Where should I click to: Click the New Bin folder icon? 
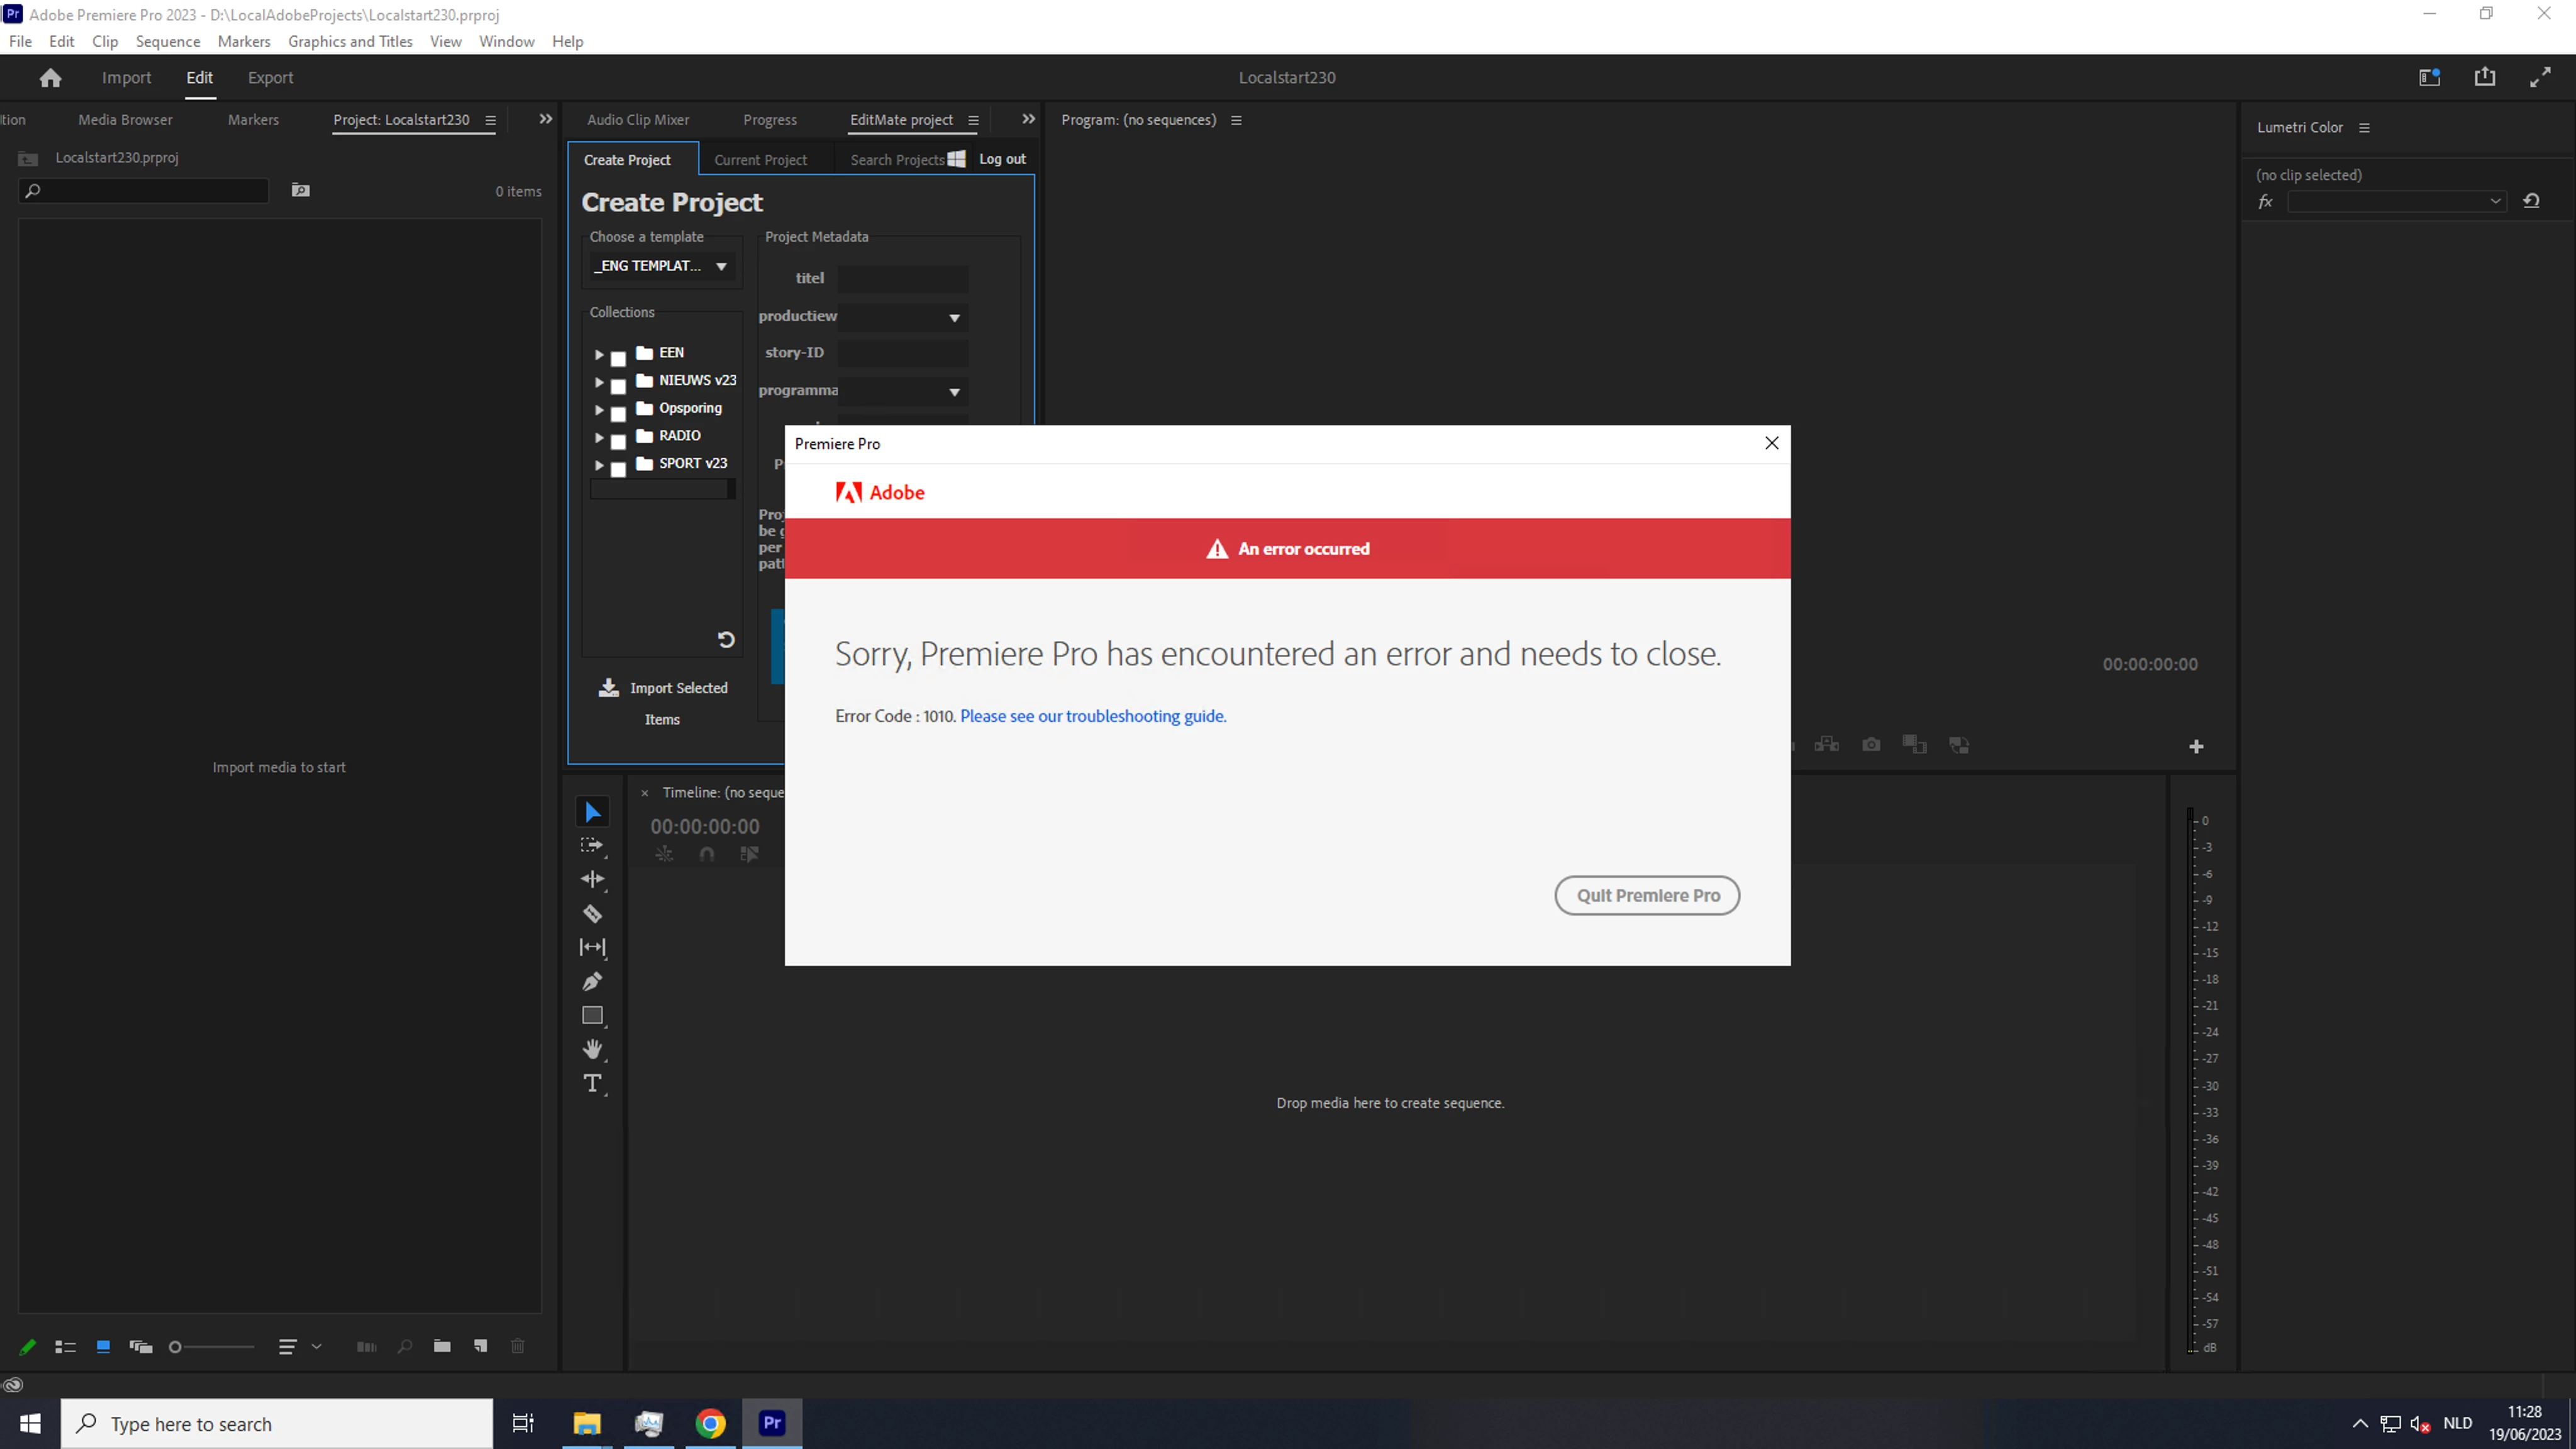pyautogui.click(x=442, y=1346)
